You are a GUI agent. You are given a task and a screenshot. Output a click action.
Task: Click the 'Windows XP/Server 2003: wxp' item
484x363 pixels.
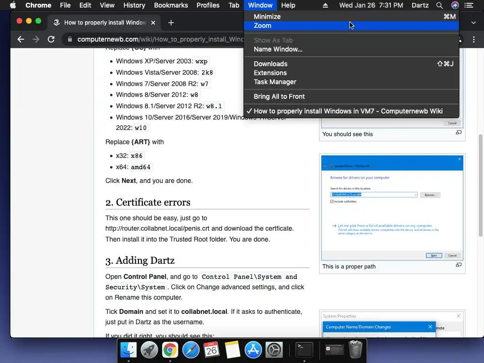[162, 61]
